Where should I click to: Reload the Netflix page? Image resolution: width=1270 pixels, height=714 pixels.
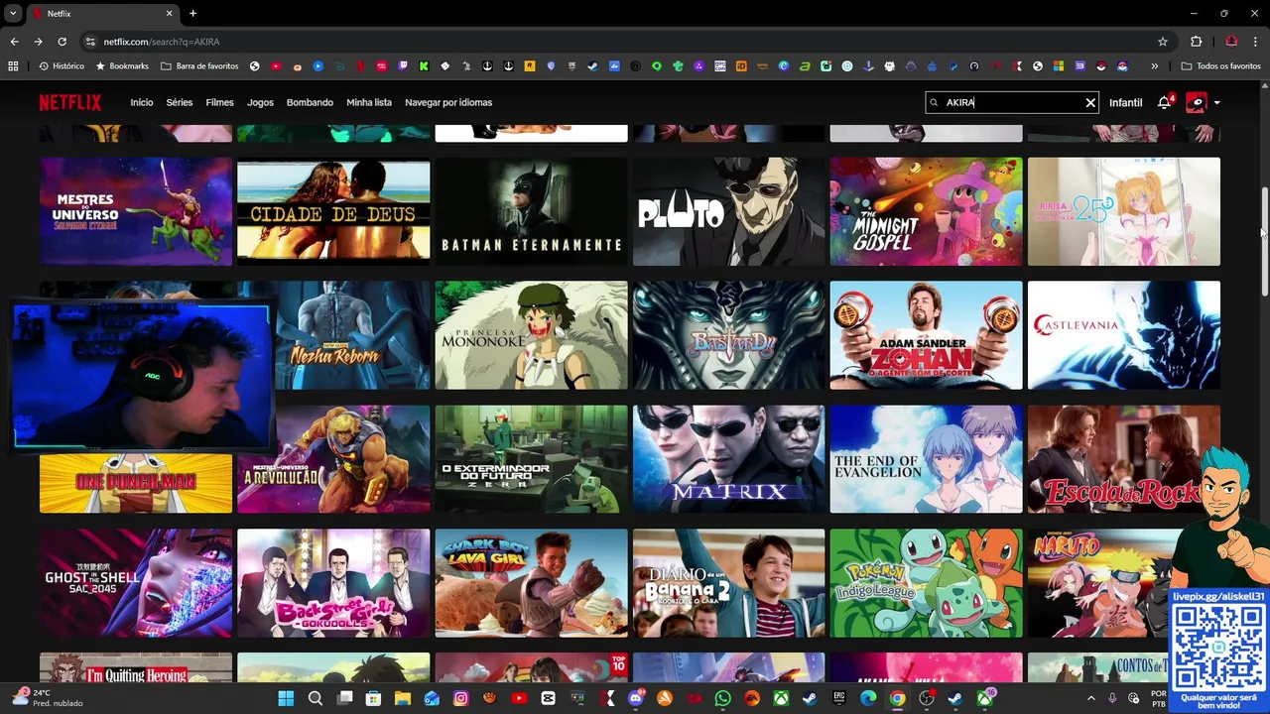[62, 42]
